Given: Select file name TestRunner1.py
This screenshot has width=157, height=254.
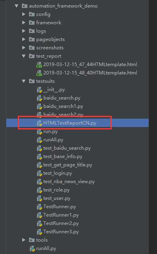Looking at the screenshot, I should pyautogui.click(x=61, y=215).
